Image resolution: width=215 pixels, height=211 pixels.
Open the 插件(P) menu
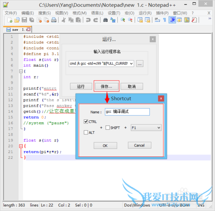162,13
